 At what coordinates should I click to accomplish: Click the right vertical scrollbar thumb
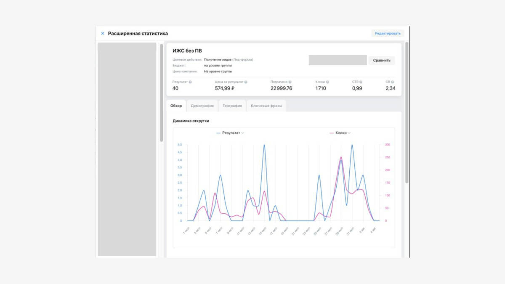click(407, 112)
